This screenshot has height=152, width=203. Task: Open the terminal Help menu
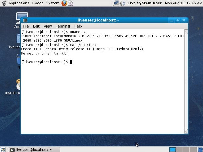(78, 26)
